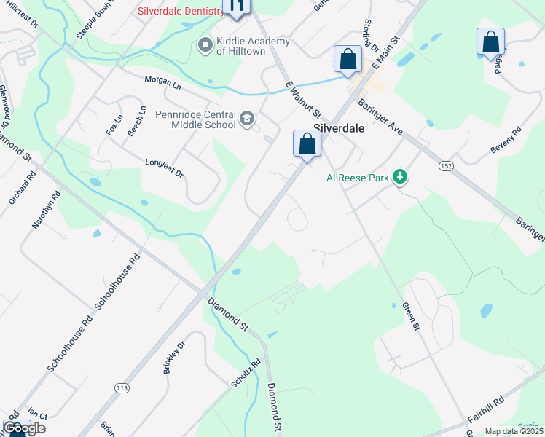Click the Kiddie Academy of Hilltown label
The width and height of the screenshot is (545, 437).
click(x=253, y=46)
